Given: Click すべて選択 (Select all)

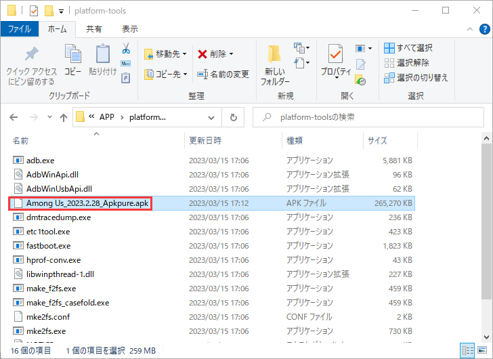Looking at the screenshot, I should pyautogui.click(x=408, y=48).
